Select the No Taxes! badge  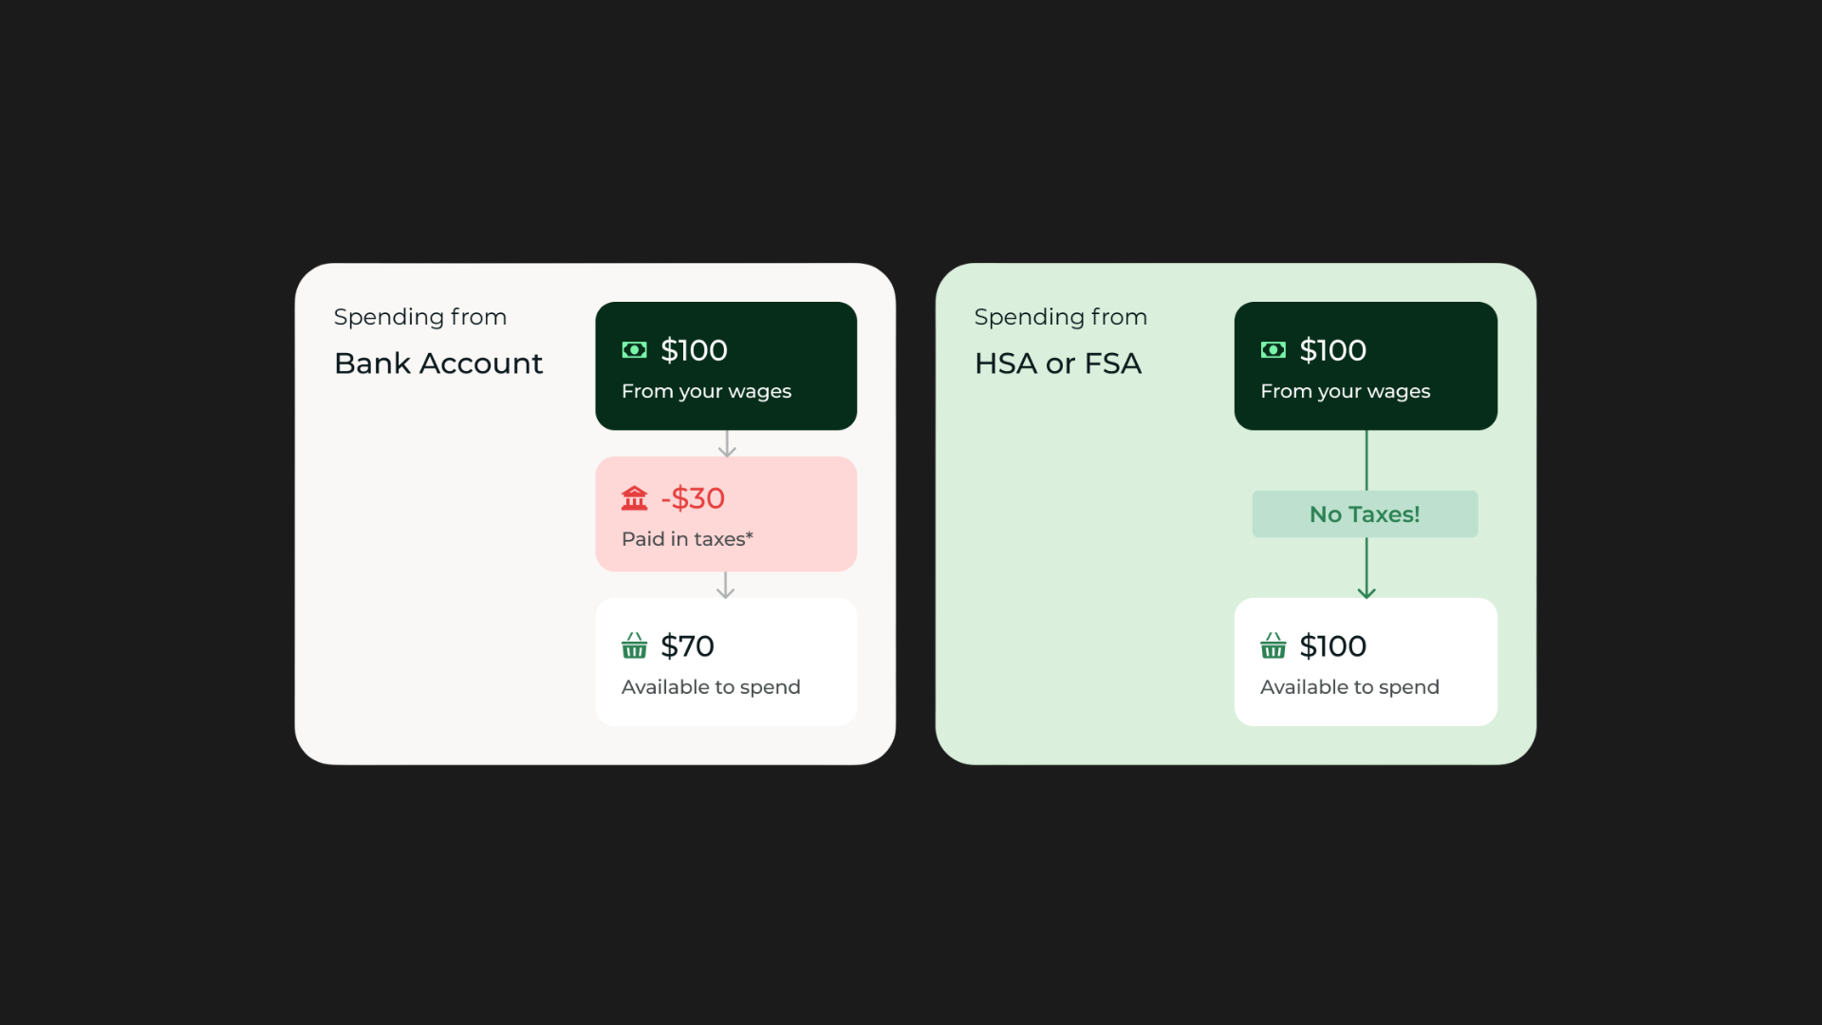[x=1366, y=514]
